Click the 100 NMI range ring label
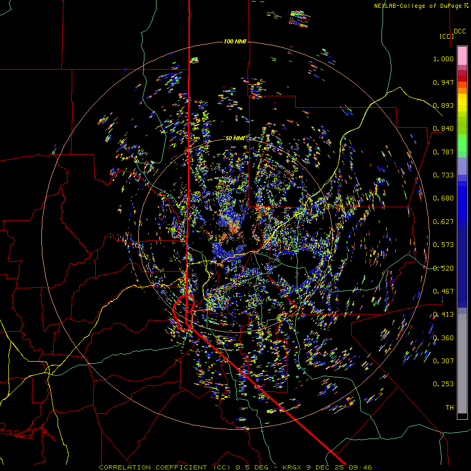The width and height of the screenshot is (471, 471). point(235,41)
